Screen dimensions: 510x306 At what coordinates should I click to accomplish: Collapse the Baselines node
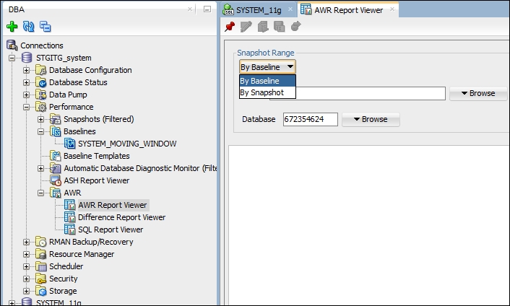pyautogui.click(x=40, y=131)
